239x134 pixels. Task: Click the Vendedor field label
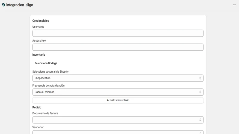[x=38, y=127]
